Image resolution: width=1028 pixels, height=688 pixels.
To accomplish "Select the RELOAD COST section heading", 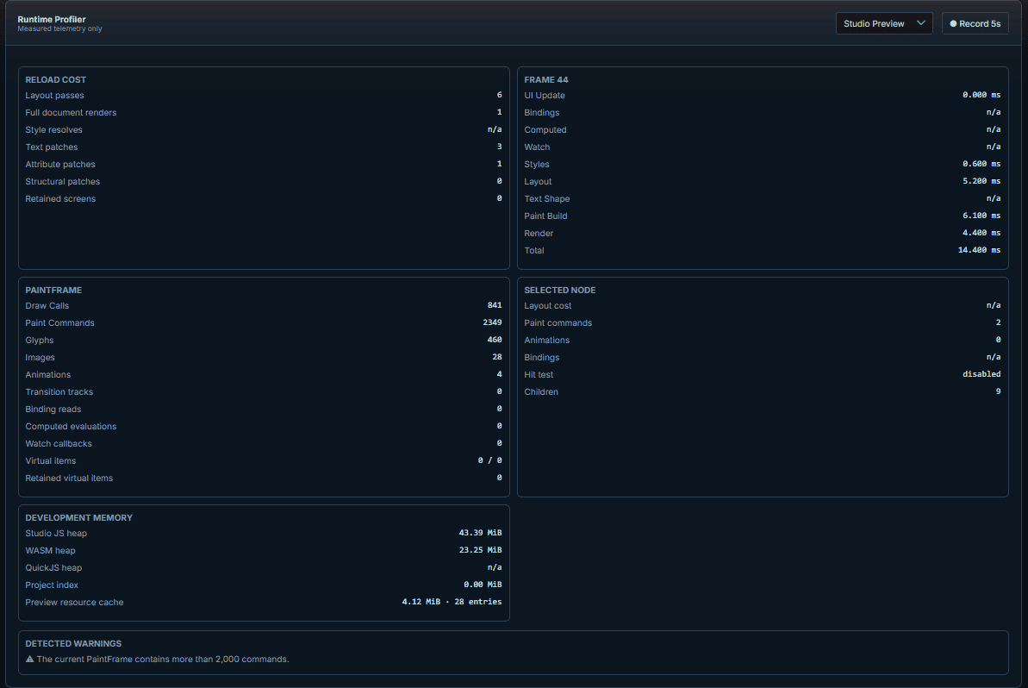I will point(56,79).
